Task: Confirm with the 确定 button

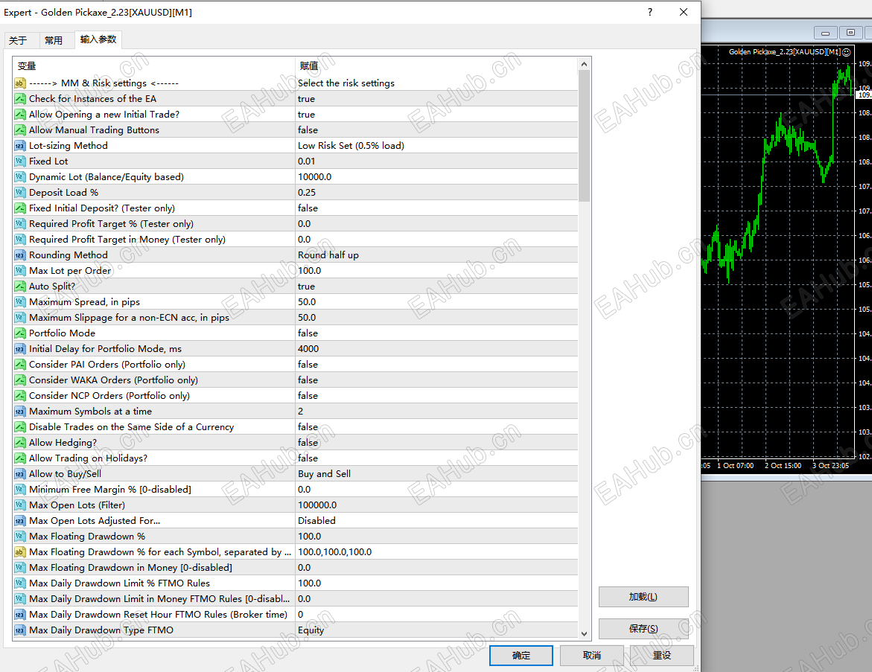Action: coord(521,656)
